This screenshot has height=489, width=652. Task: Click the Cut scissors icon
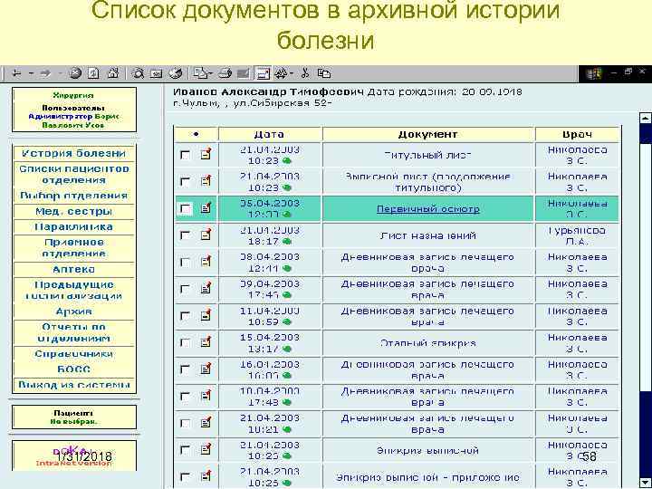tap(305, 73)
